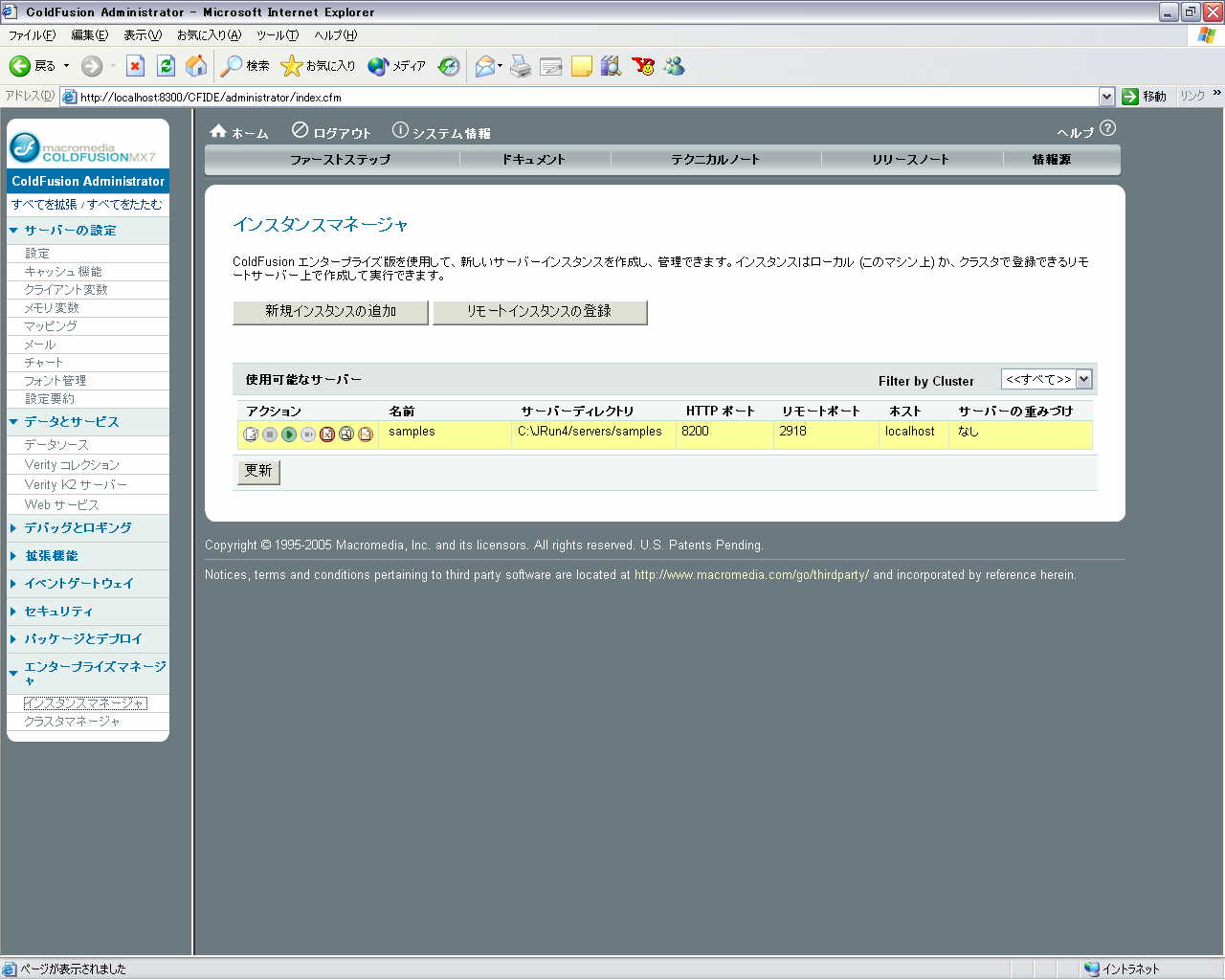Screen dimensions: 1225x980
Task: Open the Search (検索) toolbar button
Action: [245, 66]
